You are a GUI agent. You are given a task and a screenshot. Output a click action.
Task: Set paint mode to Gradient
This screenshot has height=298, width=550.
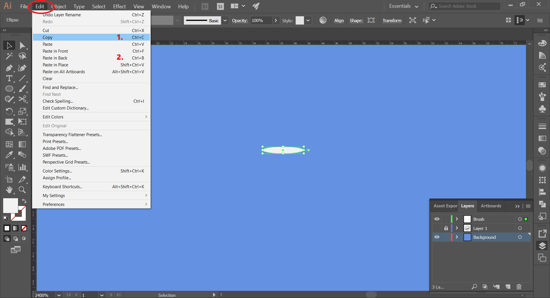(15, 228)
